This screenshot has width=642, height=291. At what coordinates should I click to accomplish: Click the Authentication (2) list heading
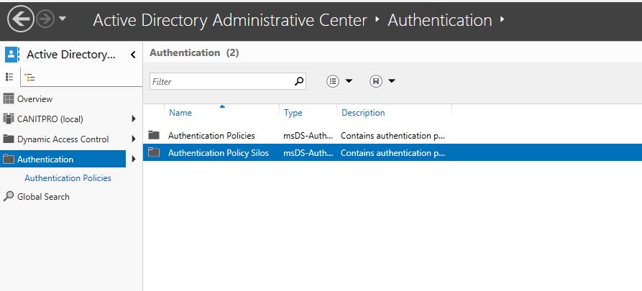click(194, 52)
